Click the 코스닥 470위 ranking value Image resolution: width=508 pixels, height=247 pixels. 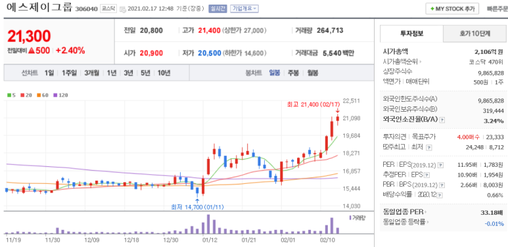pos(487,62)
